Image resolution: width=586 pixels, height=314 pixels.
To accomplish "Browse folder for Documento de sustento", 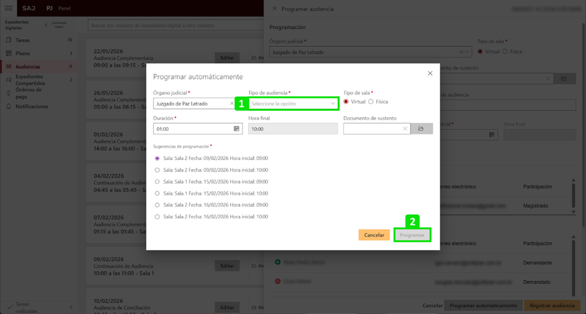I will click(x=421, y=129).
